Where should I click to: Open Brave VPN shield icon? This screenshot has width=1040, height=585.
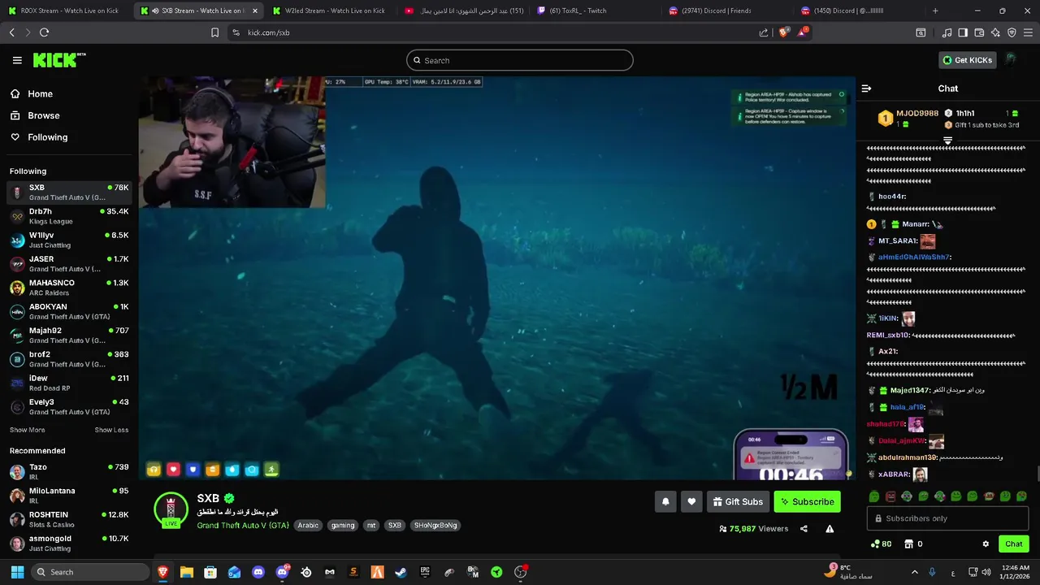1012,32
